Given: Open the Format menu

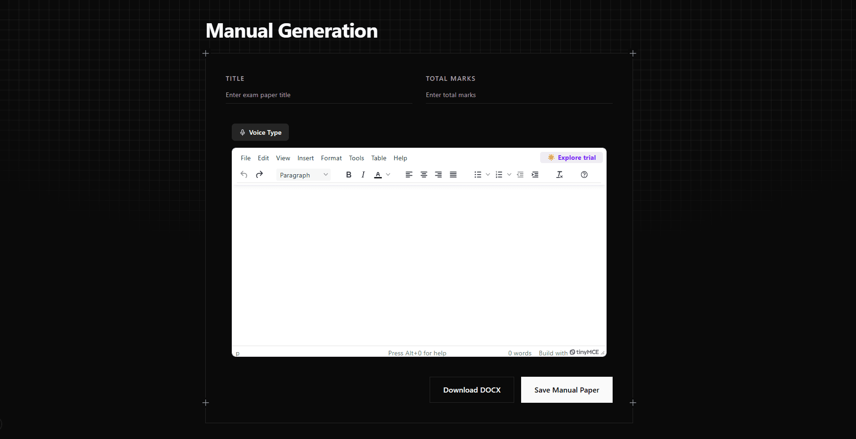Looking at the screenshot, I should pyautogui.click(x=331, y=158).
